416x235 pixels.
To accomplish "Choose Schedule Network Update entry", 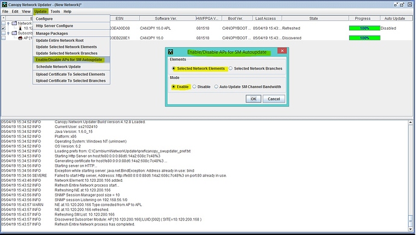I will pos(71,66).
